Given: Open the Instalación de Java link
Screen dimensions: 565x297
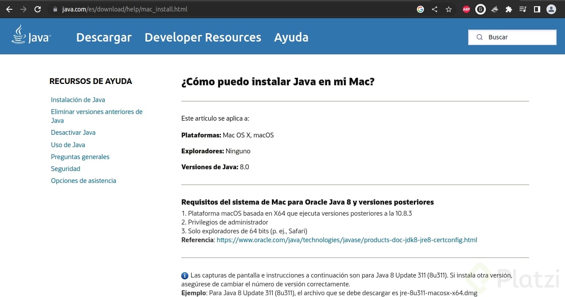Looking at the screenshot, I should [x=78, y=100].
